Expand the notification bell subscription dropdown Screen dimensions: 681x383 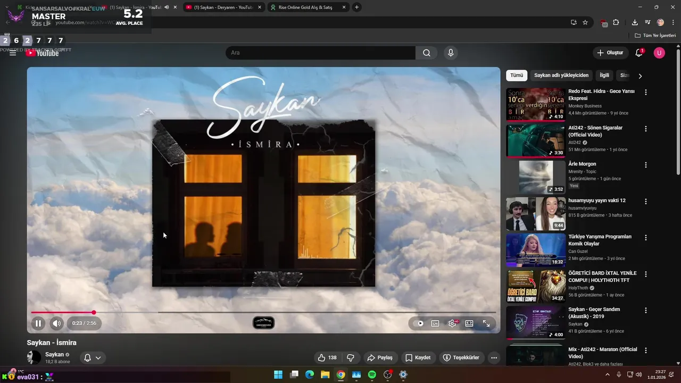coord(93,357)
